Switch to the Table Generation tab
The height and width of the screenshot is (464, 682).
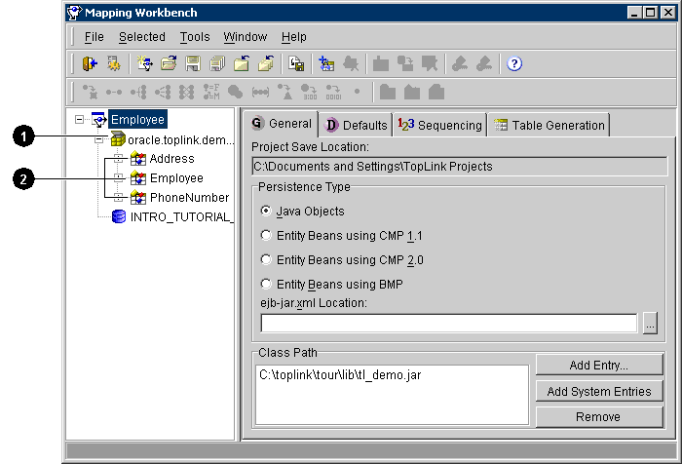pyautogui.click(x=549, y=126)
